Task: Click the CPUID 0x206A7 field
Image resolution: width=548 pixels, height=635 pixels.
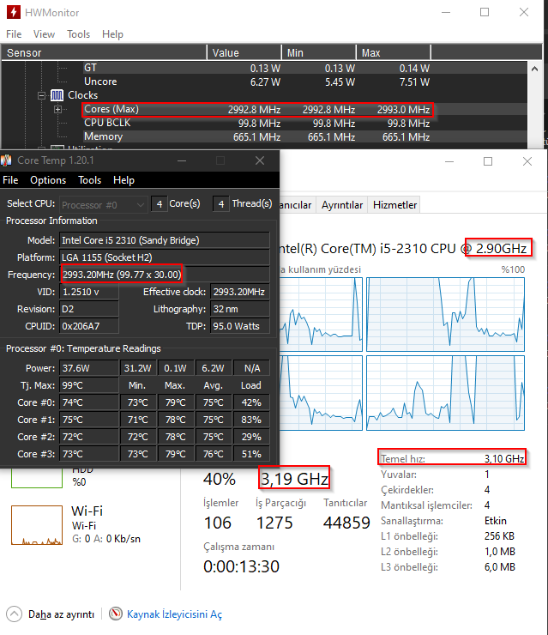Action: click(89, 326)
